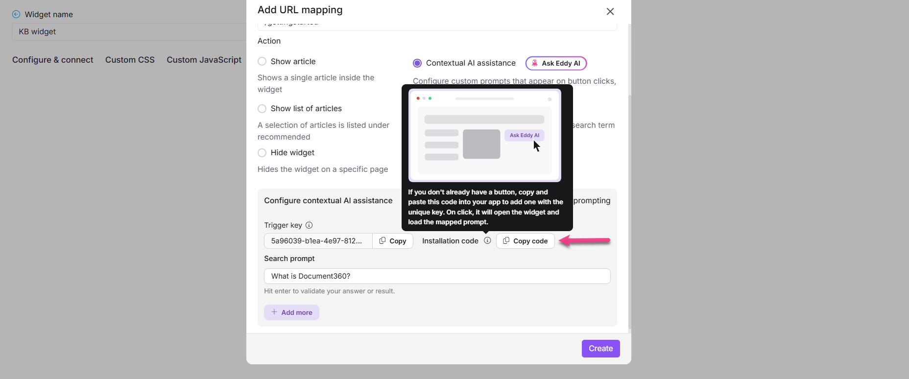Switch to the Custom JavaScript tab

[x=204, y=60]
